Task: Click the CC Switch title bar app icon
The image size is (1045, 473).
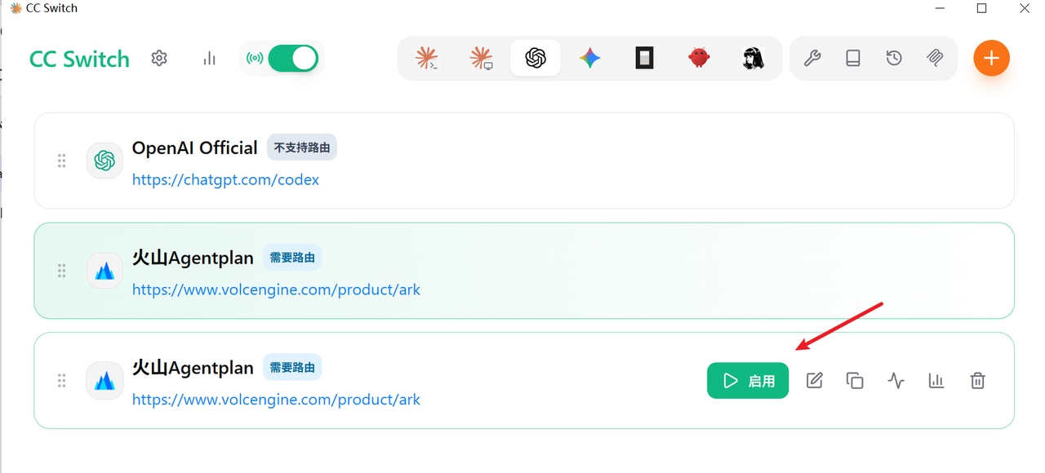Action: coord(16,8)
